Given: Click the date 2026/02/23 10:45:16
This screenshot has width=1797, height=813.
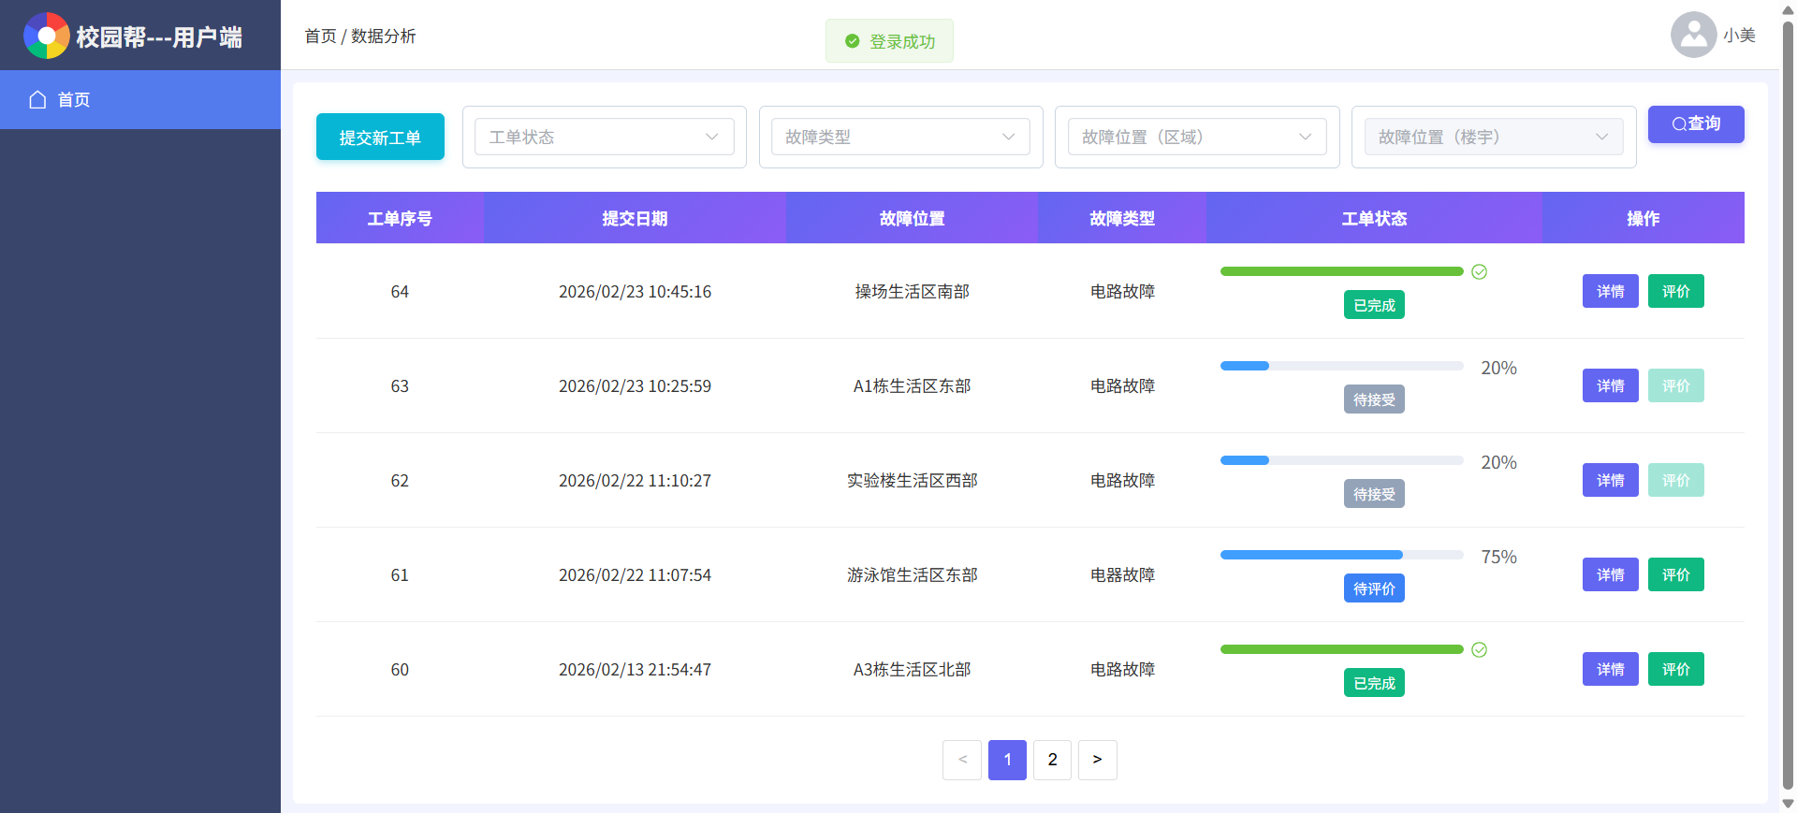Looking at the screenshot, I should click(x=635, y=292).
